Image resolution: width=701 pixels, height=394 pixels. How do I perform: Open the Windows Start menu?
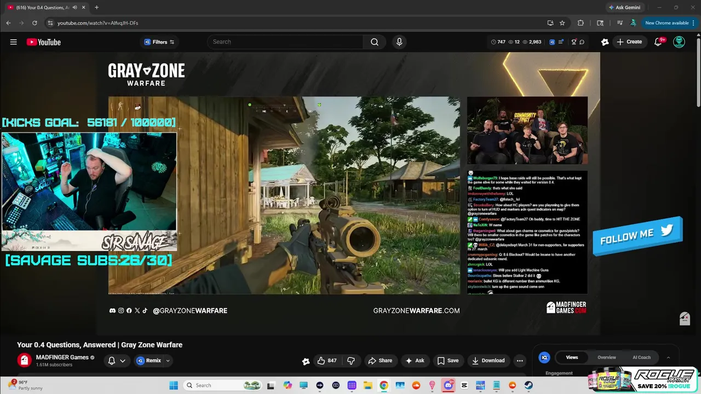(173, 385)
